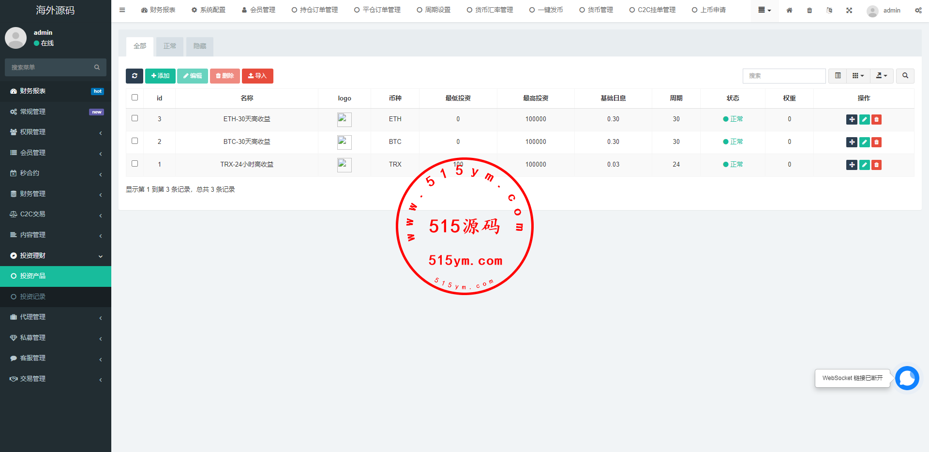Click the home icon in top bar
The height and width of the screenshot is (452, 929).
pyautogui.click(x=789, y=10)
